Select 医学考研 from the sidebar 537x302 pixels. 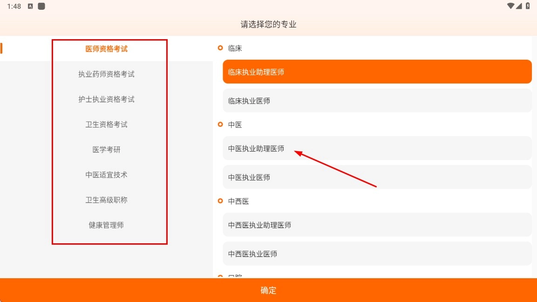coord(106,150)
